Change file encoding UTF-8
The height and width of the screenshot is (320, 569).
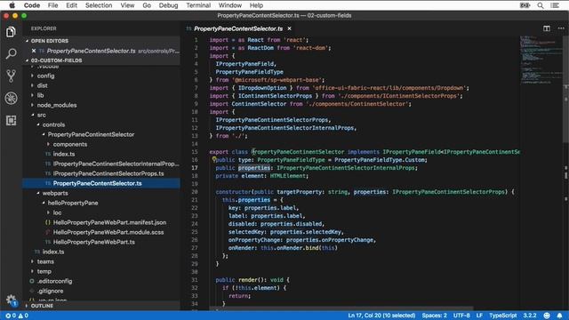(461, 316)
